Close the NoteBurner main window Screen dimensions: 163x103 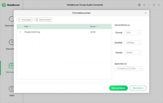pos(159,5)
